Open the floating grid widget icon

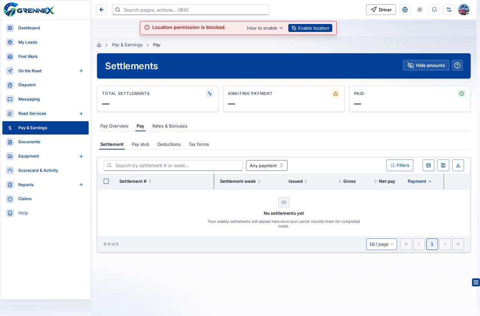(x=476, y=282)
